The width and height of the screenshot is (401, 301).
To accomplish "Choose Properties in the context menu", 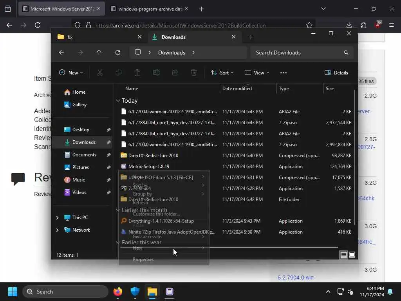I will tap(143, 259).
